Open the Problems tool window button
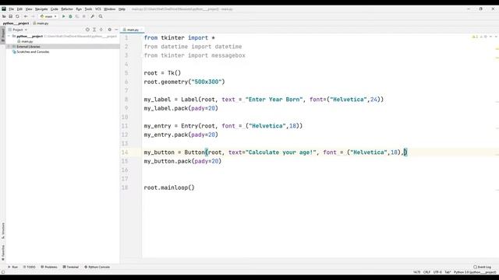 (x=49, y=267)
